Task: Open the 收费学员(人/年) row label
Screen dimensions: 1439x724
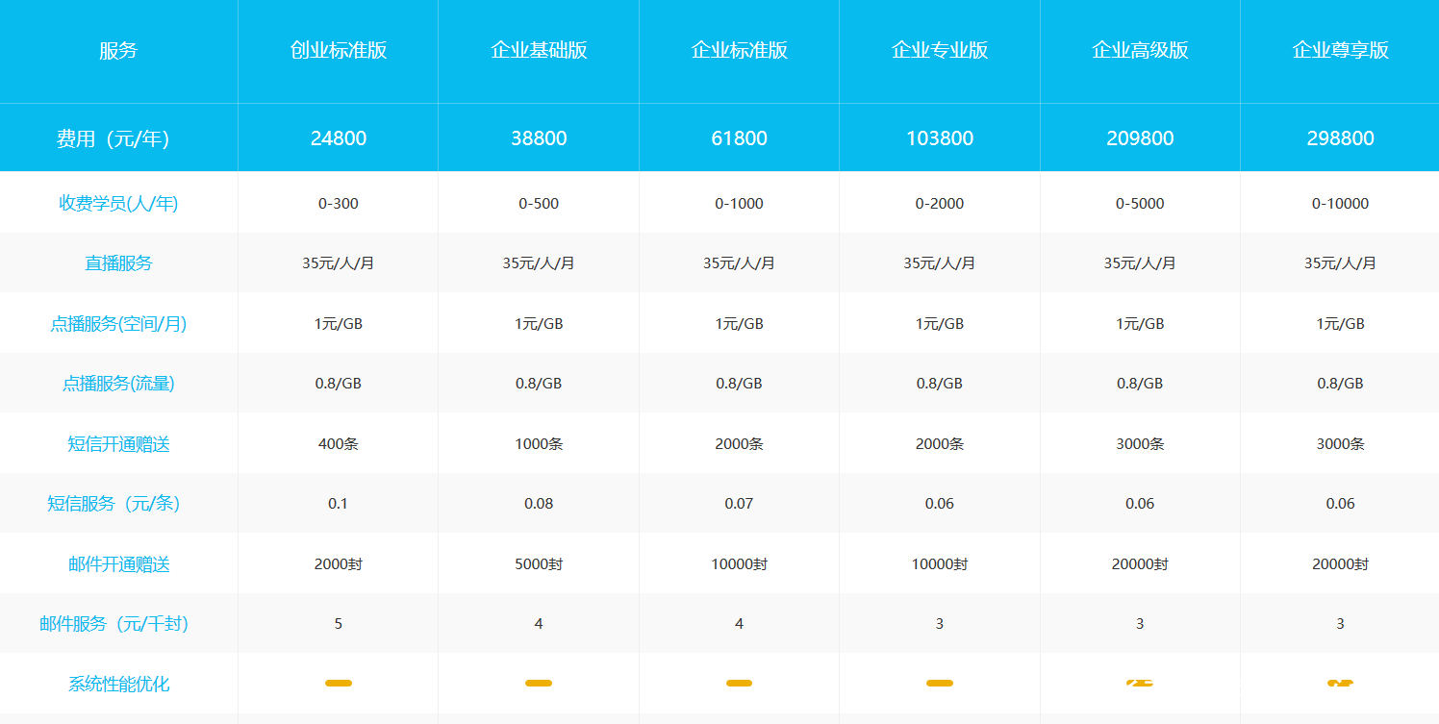Action: tap(118, 203)
